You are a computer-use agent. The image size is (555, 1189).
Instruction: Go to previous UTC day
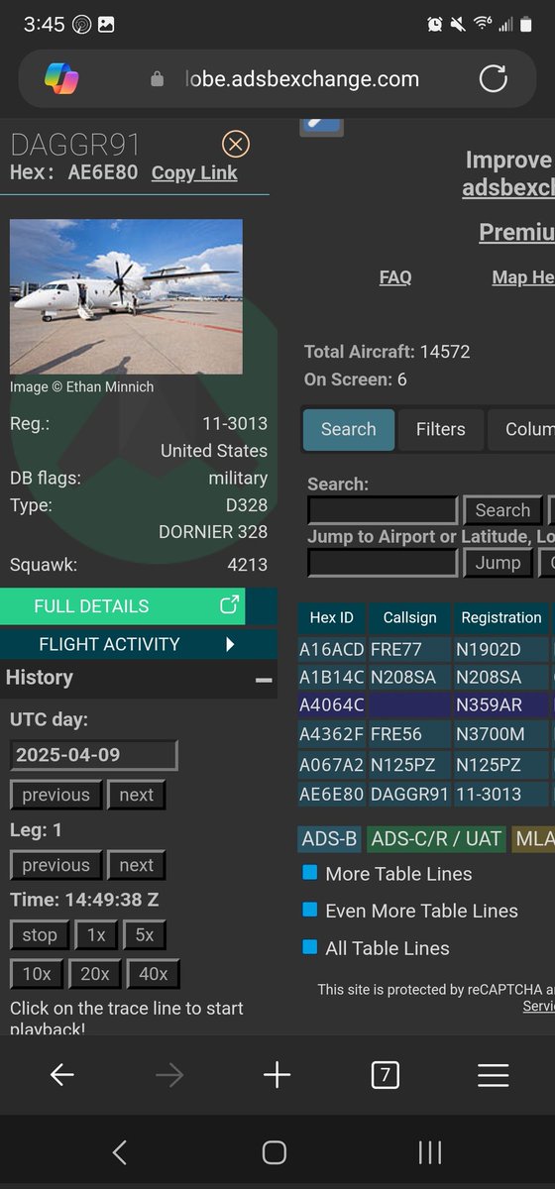(x=56, y=795)
